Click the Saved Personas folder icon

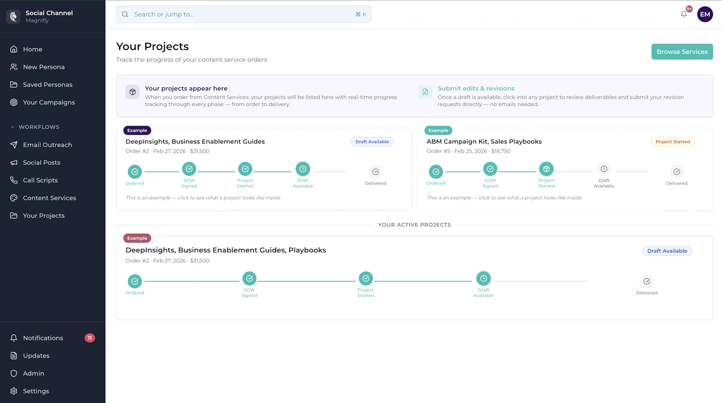[x=14, y=85]
